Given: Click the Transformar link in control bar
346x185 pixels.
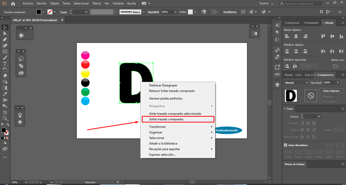Looking at the screenshot, I should coord(230,12).
